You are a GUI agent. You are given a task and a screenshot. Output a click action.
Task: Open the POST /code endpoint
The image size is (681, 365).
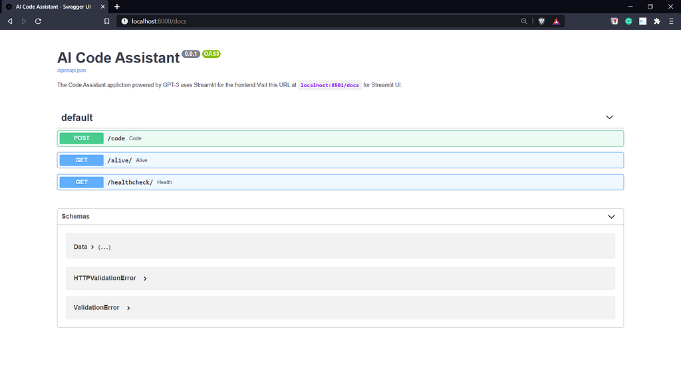(x=340, y=138)
